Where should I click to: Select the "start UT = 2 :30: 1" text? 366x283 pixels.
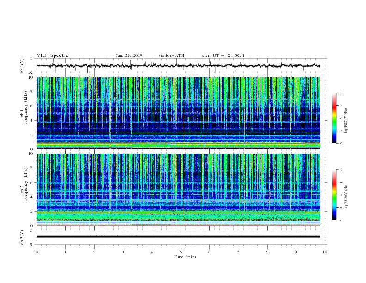pos(223,55)
